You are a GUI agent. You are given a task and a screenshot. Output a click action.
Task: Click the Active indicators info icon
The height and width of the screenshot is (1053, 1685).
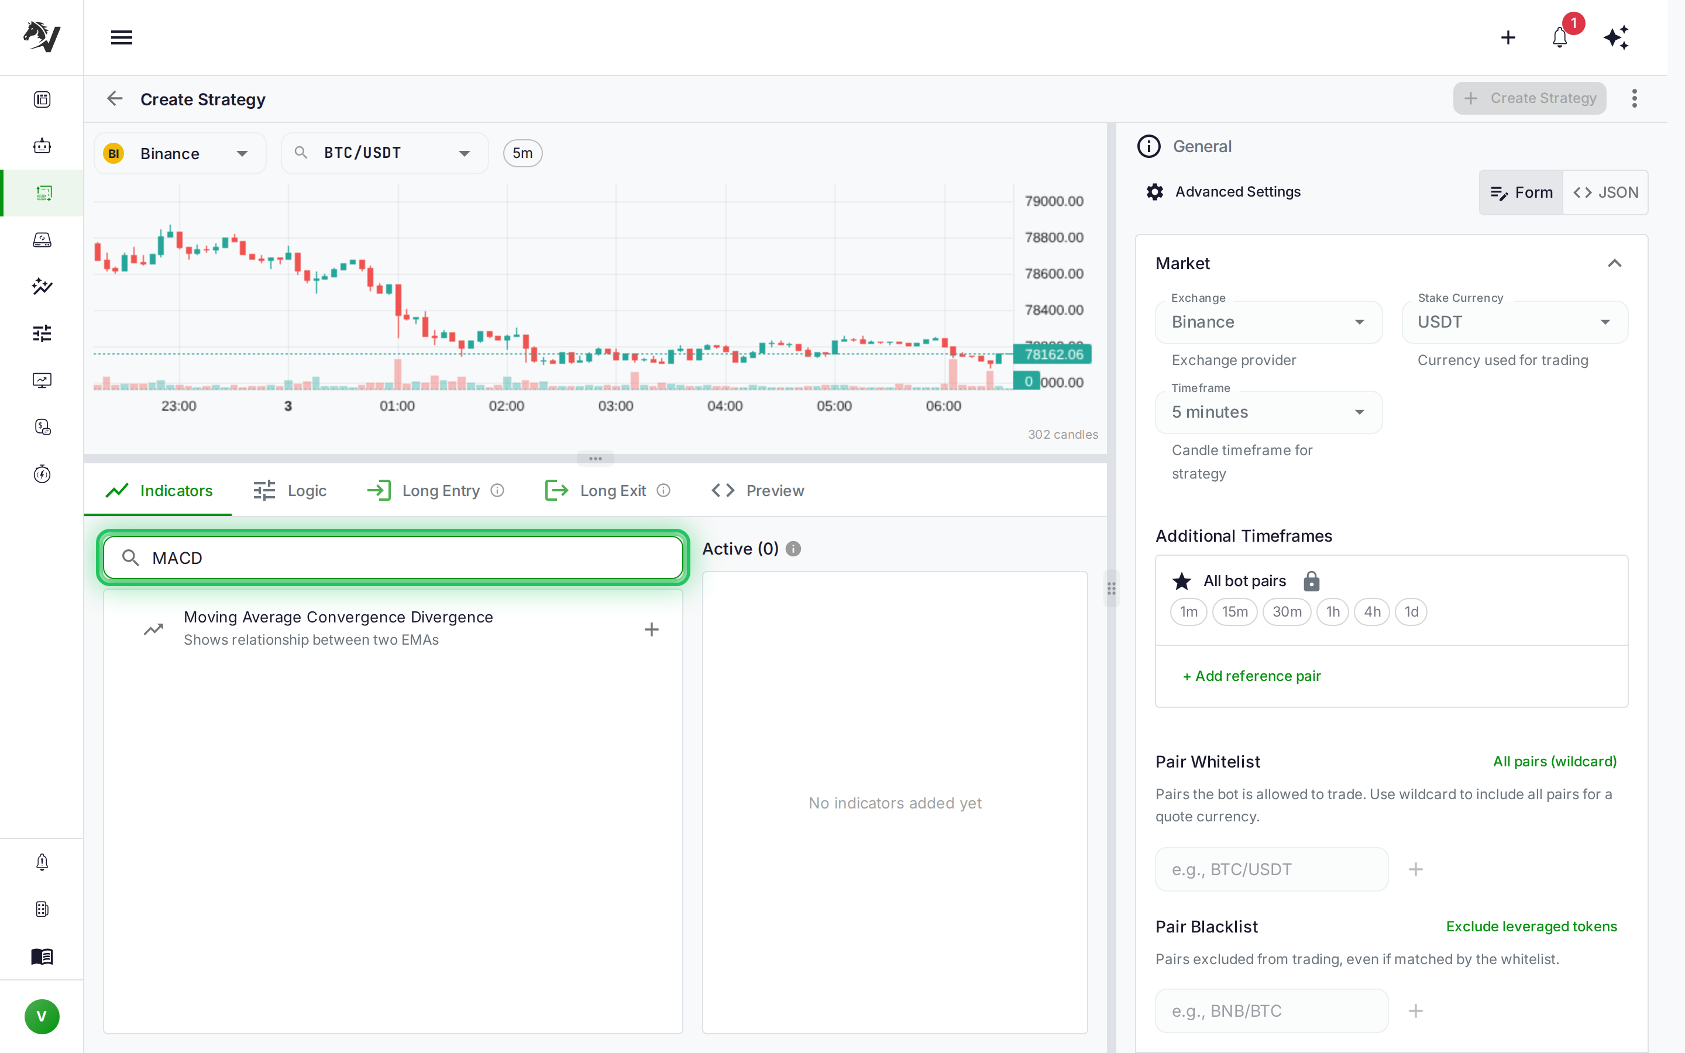coord(793,549)
